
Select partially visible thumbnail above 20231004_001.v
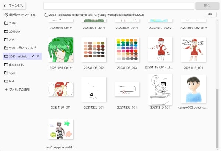pyautogui.click(x=94, y=21)
